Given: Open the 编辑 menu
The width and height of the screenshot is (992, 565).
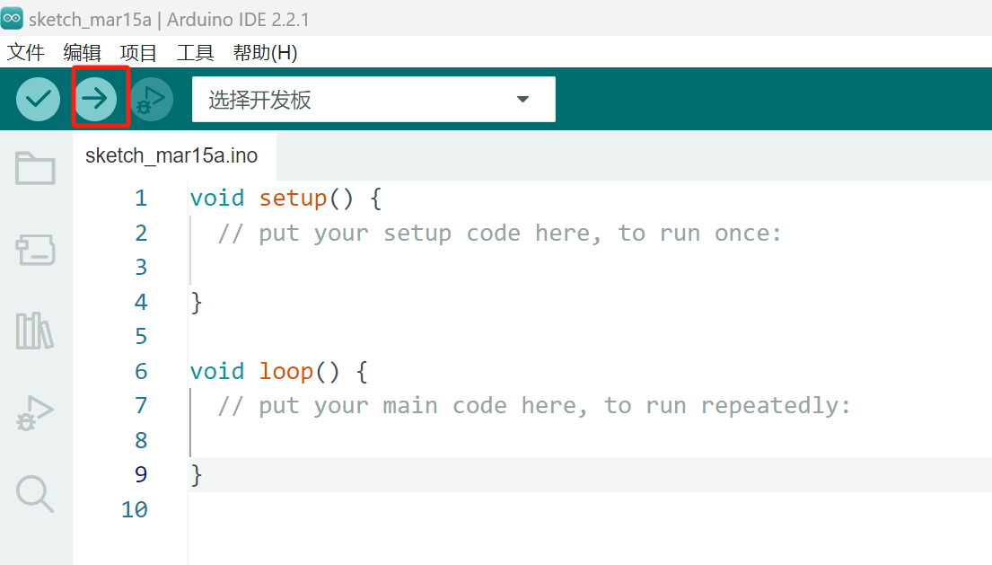Looking at the screenshot, I should point(82,52).
